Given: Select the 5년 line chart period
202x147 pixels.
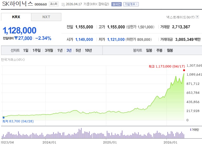Looking at the screenshot, I should point(78,50).
